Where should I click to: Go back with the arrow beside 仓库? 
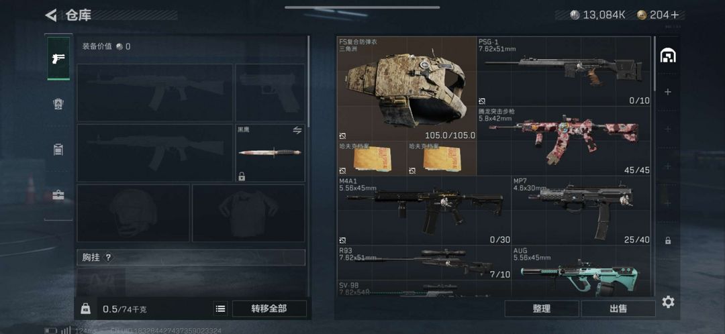(51, 15)
